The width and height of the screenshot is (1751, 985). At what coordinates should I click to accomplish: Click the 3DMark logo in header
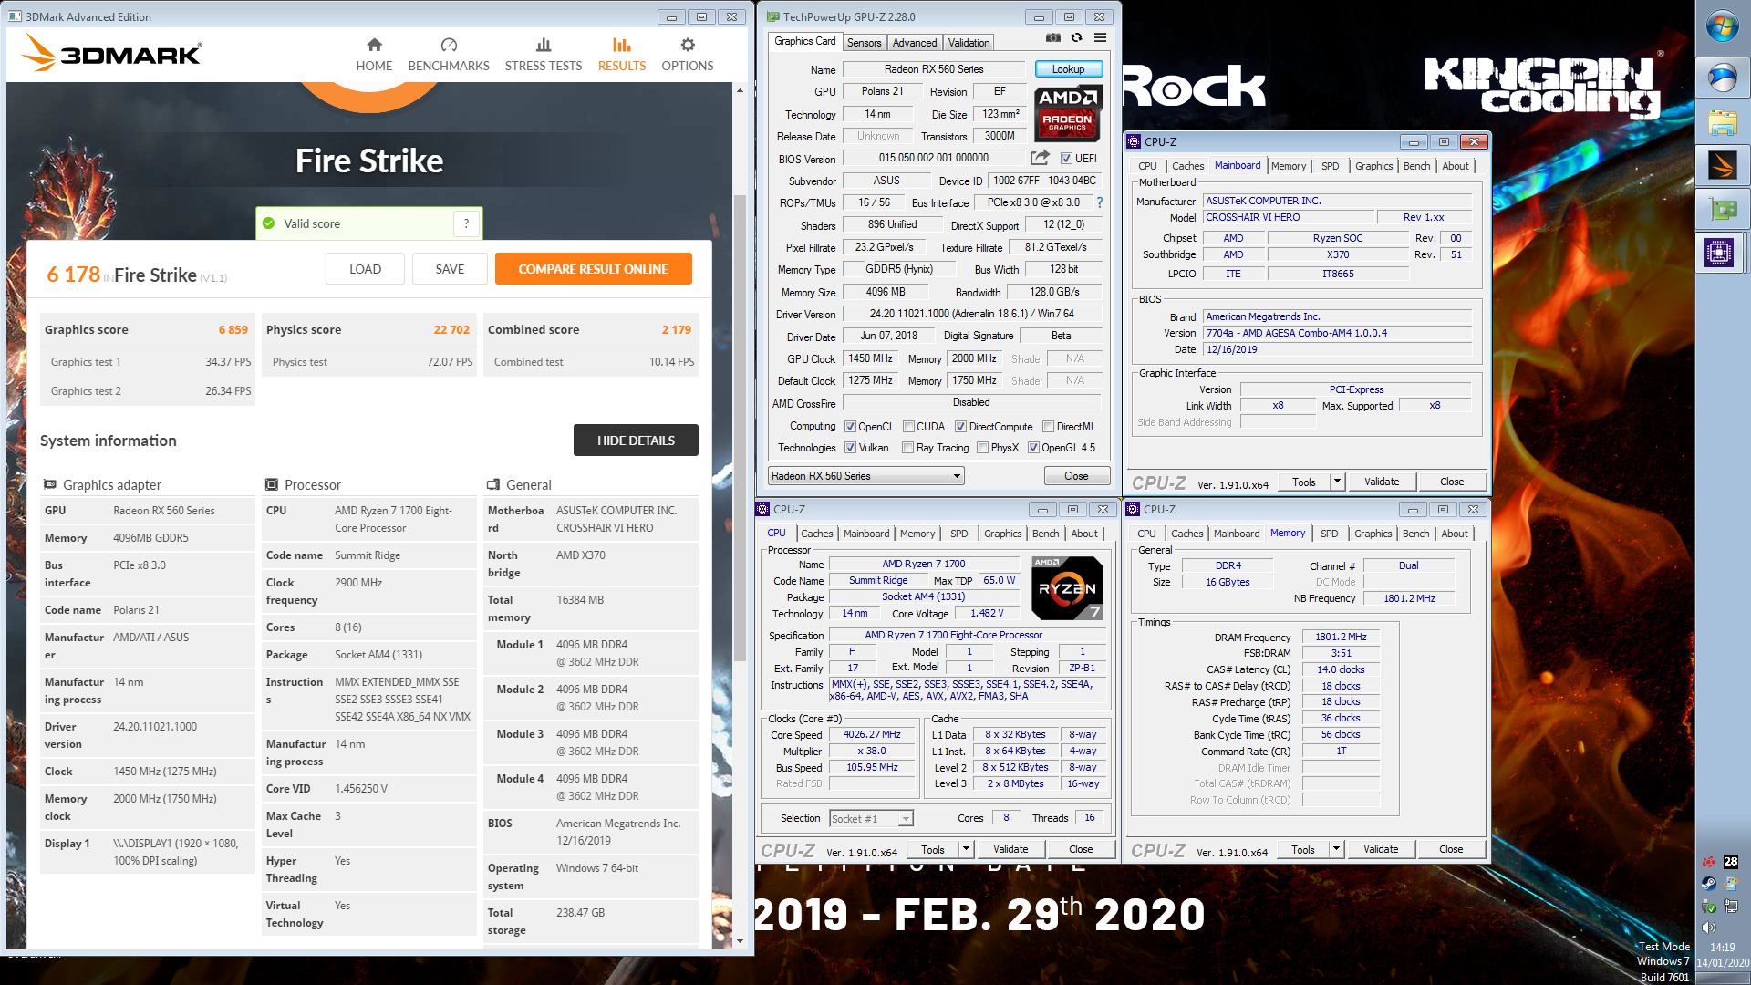tap(110, 53)
